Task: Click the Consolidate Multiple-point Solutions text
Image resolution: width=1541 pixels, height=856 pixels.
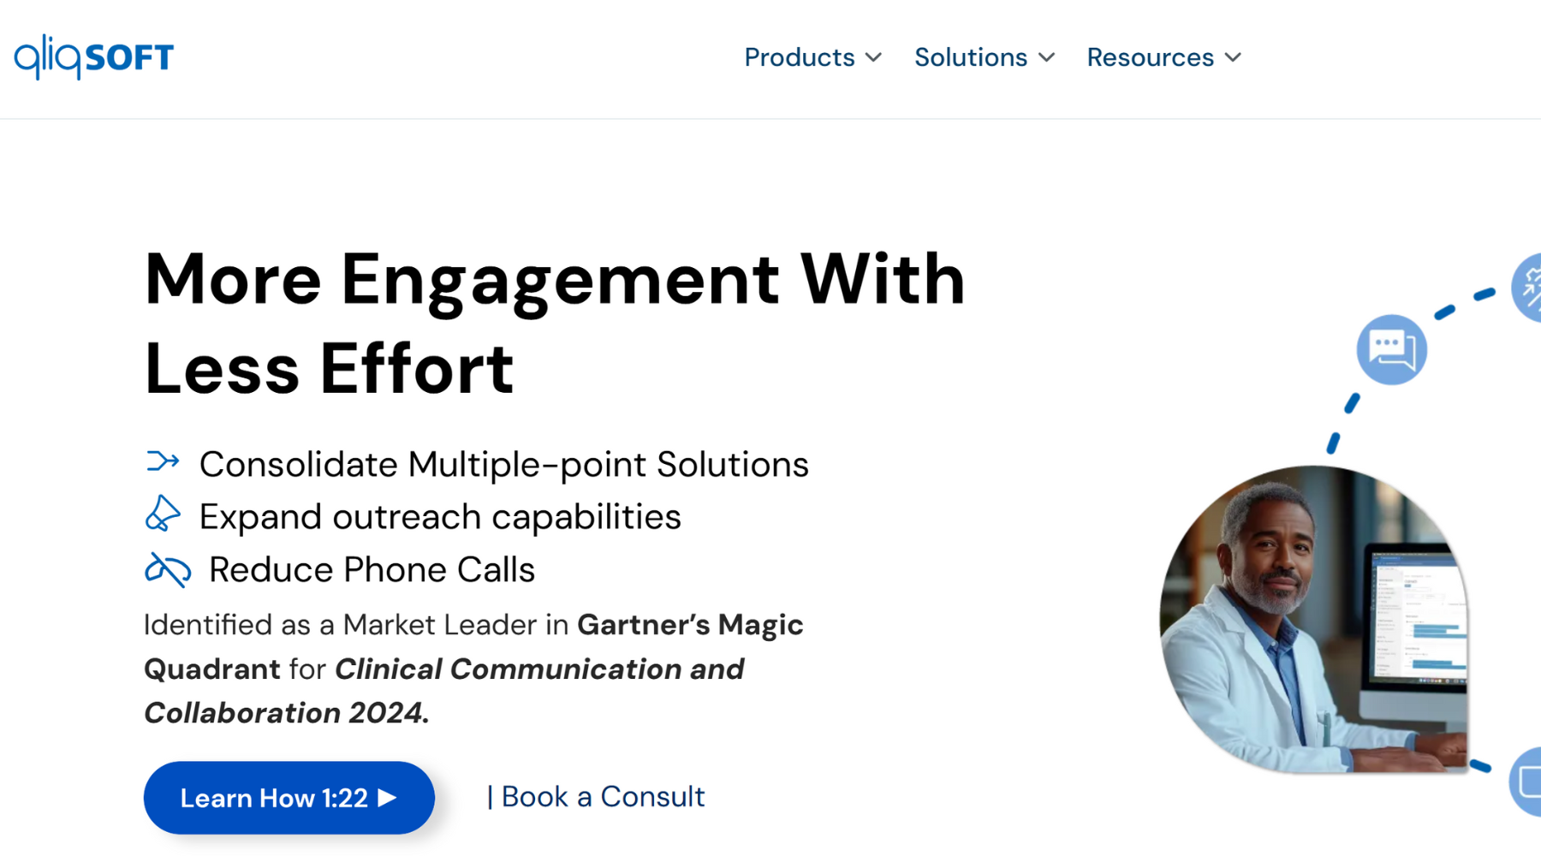Action: click(503, 465)
